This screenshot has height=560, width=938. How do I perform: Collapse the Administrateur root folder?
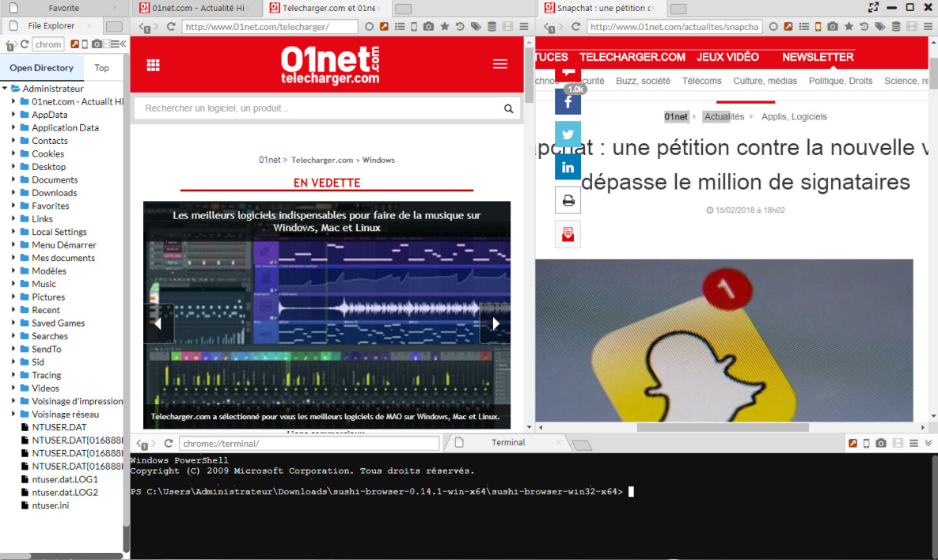[x=6, y=89]
